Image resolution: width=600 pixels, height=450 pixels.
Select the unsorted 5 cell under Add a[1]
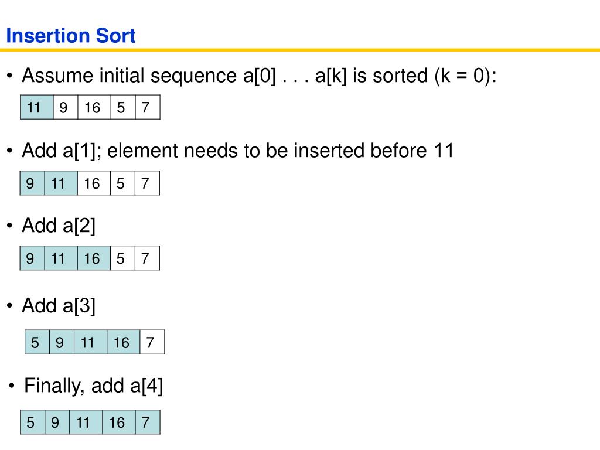tap(122, 183)
